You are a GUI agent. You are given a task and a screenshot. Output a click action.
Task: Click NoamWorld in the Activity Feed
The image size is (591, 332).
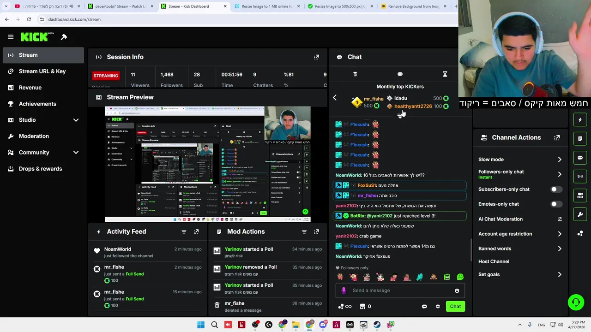(x=117, y=249)
